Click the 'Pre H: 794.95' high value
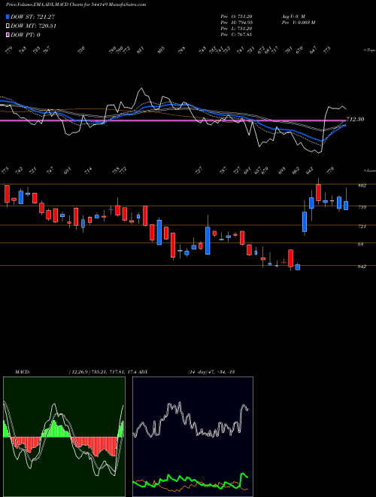Image resolution: width=376 pixels, height=497 pixels. click(236, 23)
